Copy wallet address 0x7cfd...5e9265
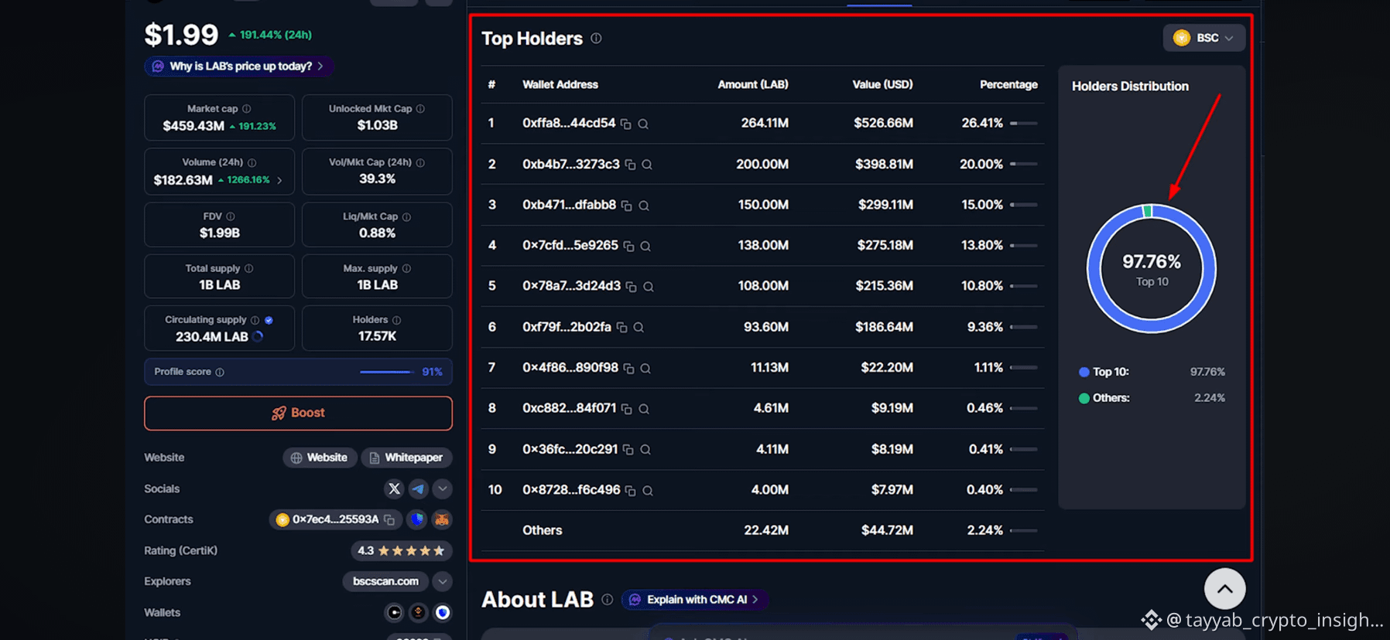 [x=628, y=246]
